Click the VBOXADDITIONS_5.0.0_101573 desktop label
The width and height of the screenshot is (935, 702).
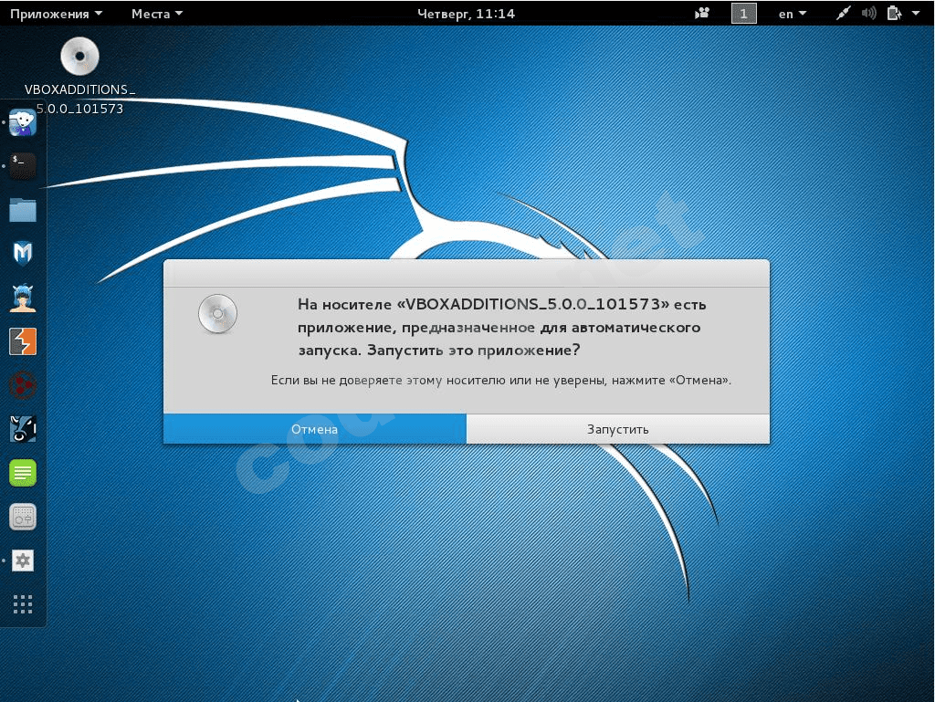tap(79, 99)
